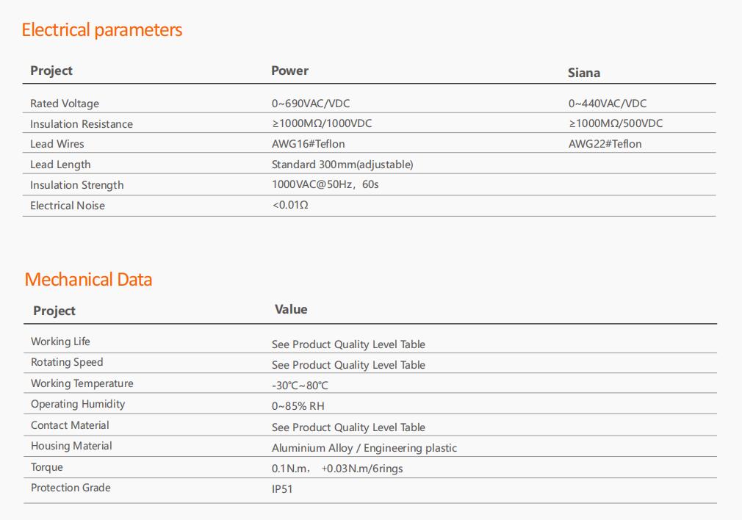Click the 'Rotating Speed' row label
The width and height of the screenshot is (742, 520).
[67, 362]
